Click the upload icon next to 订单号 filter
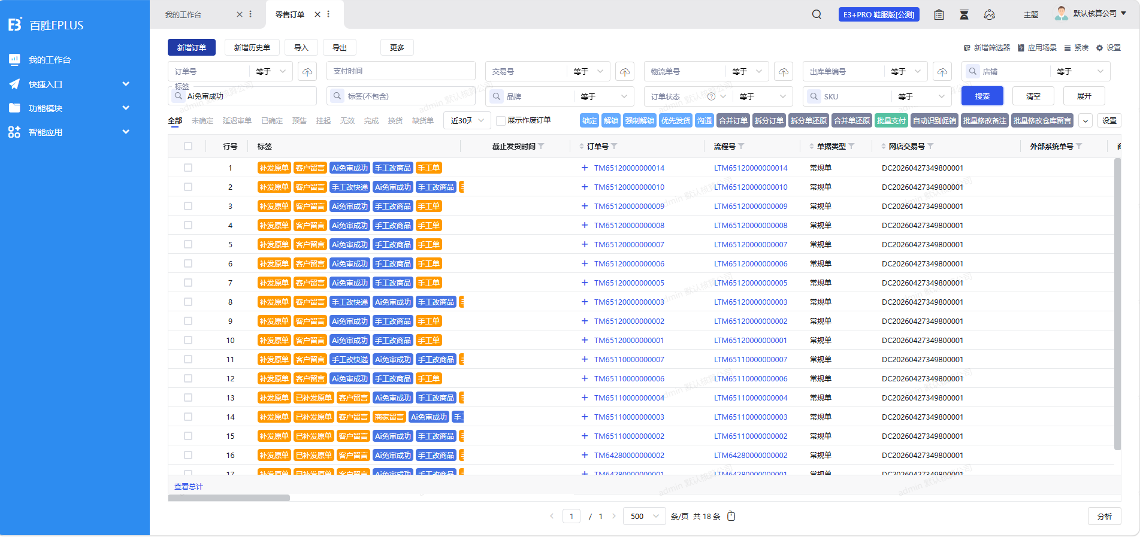Screen dimensions: 1143x537 [307, 72]
